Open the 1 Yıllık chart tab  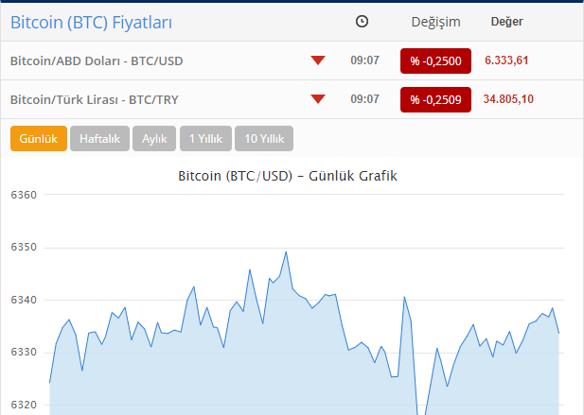(x=205, y=138)
